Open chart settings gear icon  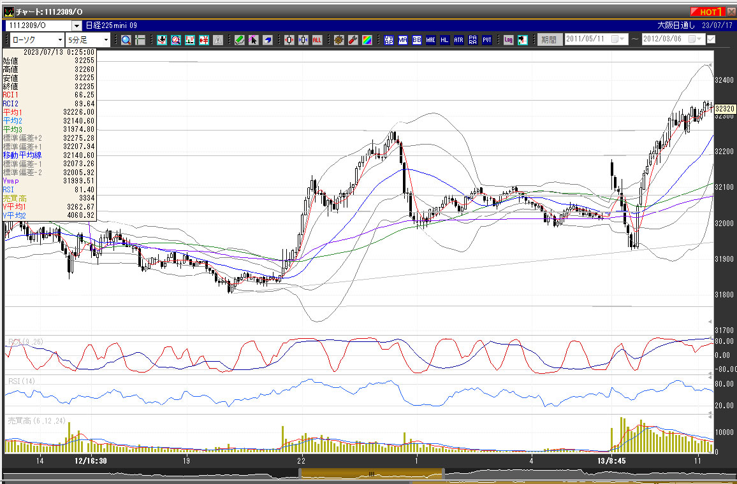(339, 40)
